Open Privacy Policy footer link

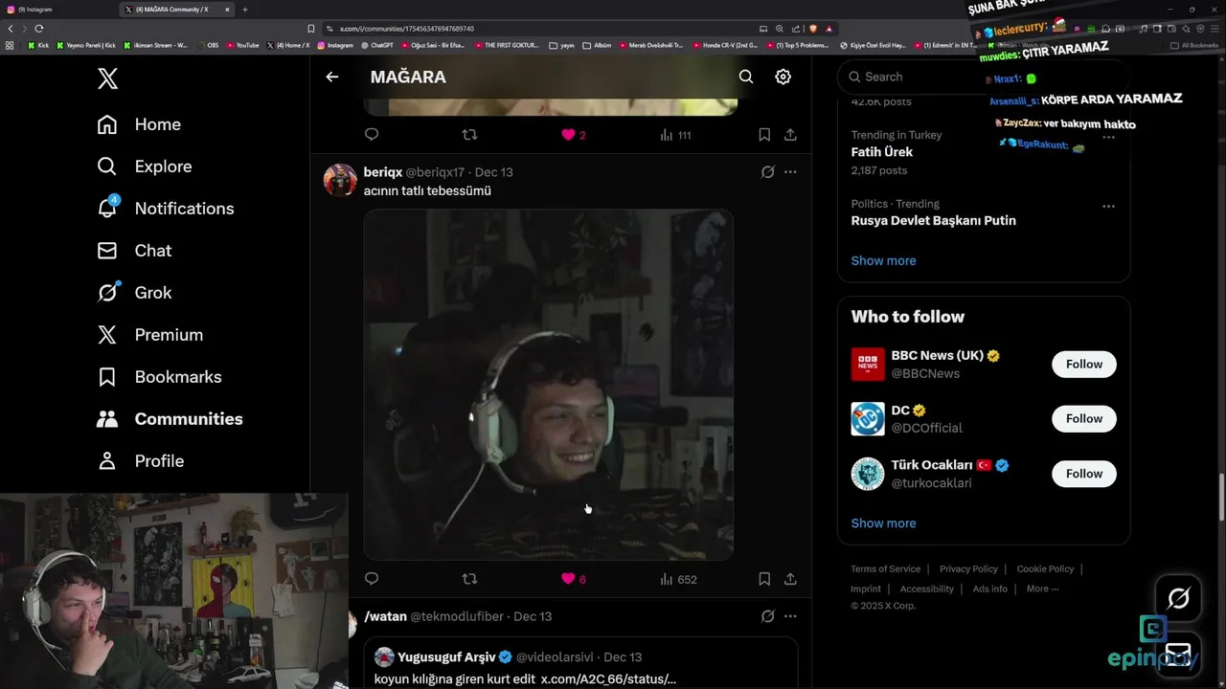tap(968, 568)
